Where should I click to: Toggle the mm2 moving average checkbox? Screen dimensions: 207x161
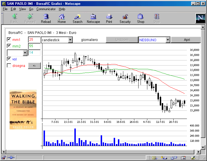point(9,46)
